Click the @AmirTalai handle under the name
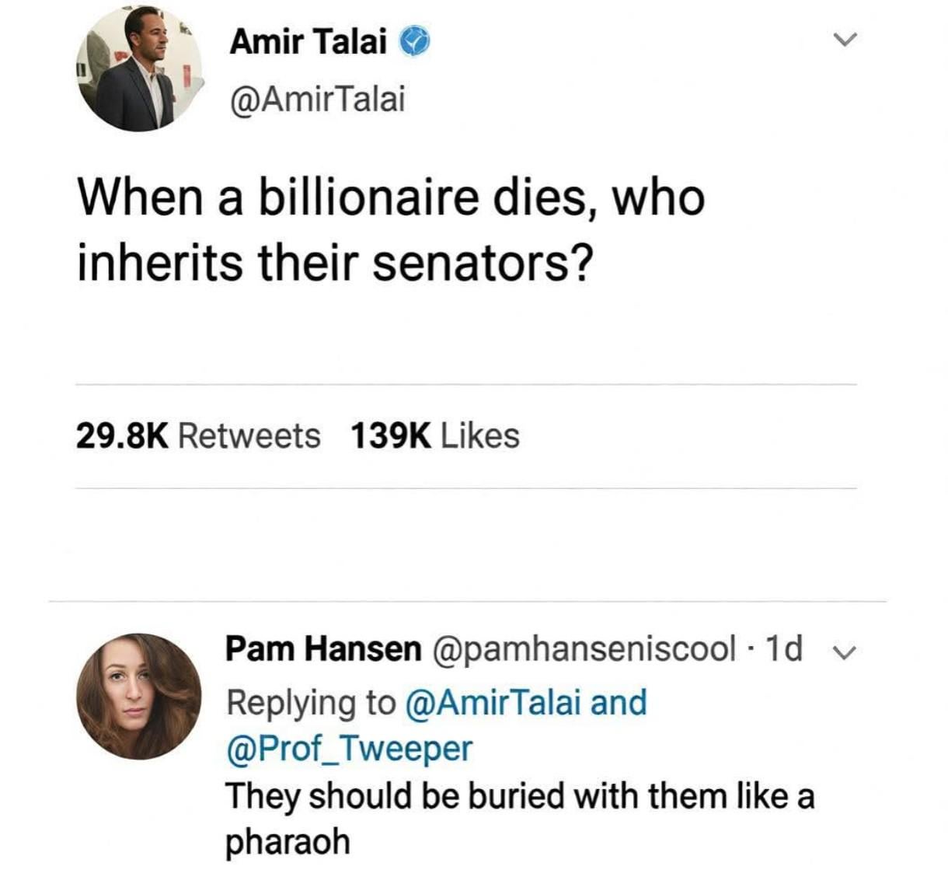This screenshot has height=870, width=948. [317, 99]
